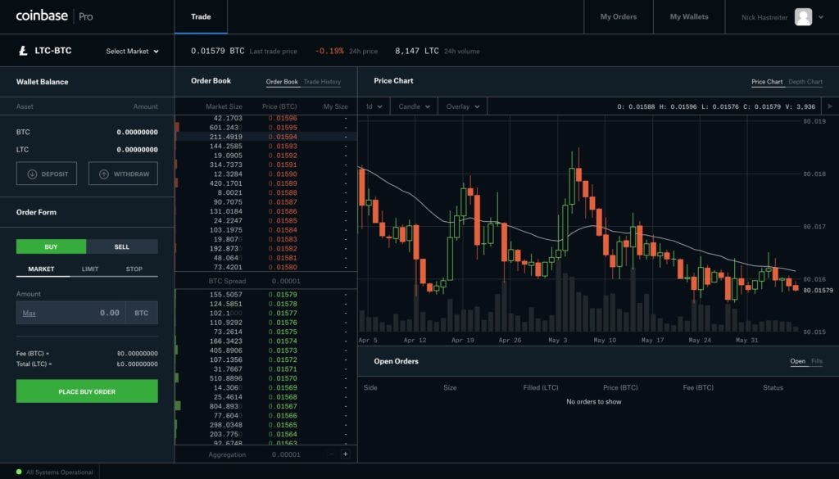Open My Orders

point(618,16)
